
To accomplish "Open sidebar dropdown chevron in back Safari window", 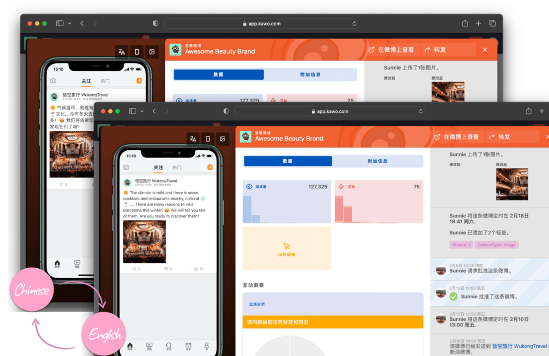I will point(69,24).
